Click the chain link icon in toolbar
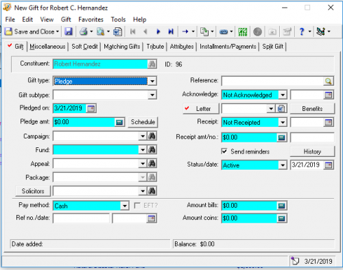This screenshot has width=343, height=270. coord(224,32)
